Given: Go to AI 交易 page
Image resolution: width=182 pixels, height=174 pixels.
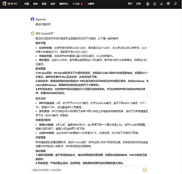Looking at the screenshot, I should click(x=76, y=4).
